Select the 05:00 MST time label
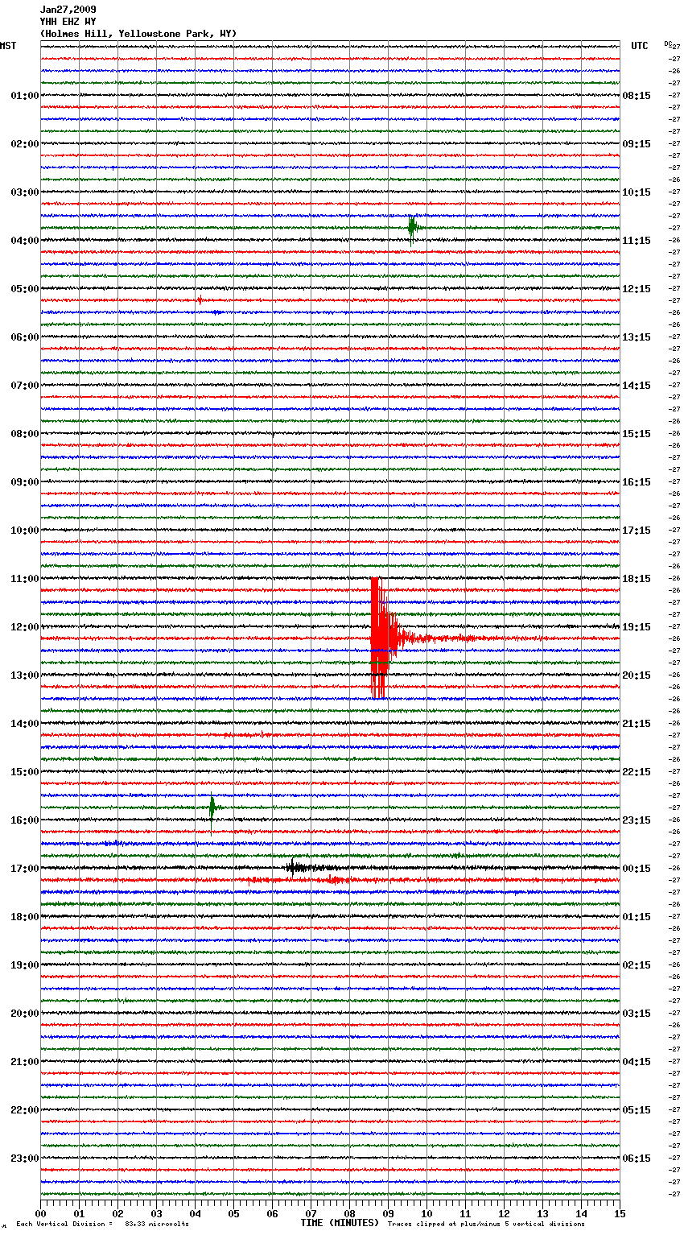 coord(24,289)
